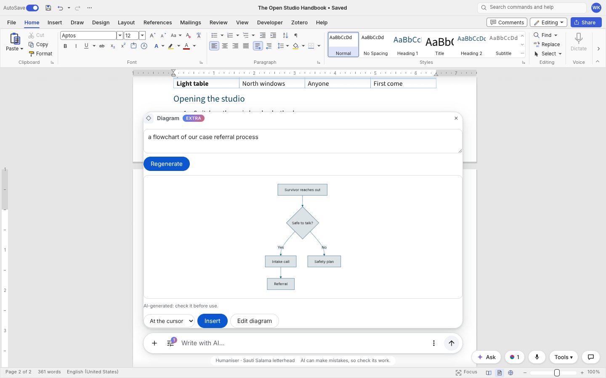Expand the Tools menu
Viewport: 606px width, 378px height.
[x=563, y=357]
